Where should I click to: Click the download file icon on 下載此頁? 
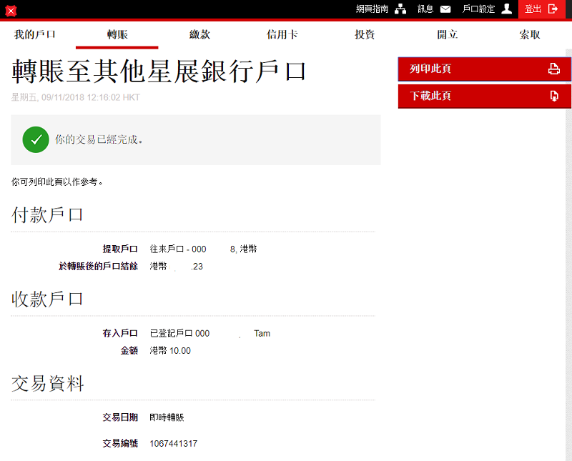[x=553, y=96]
